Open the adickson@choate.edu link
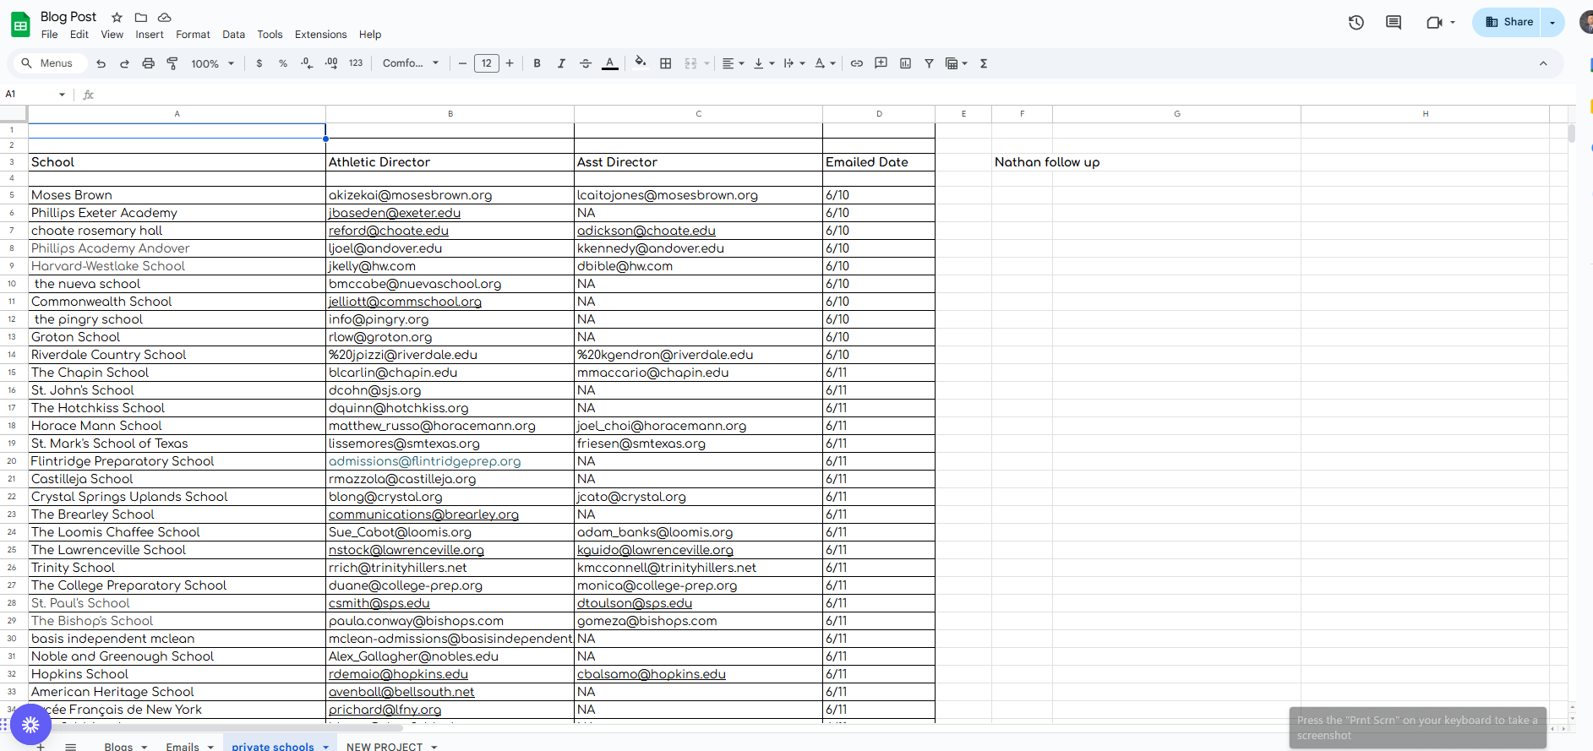 pos(646,231)
